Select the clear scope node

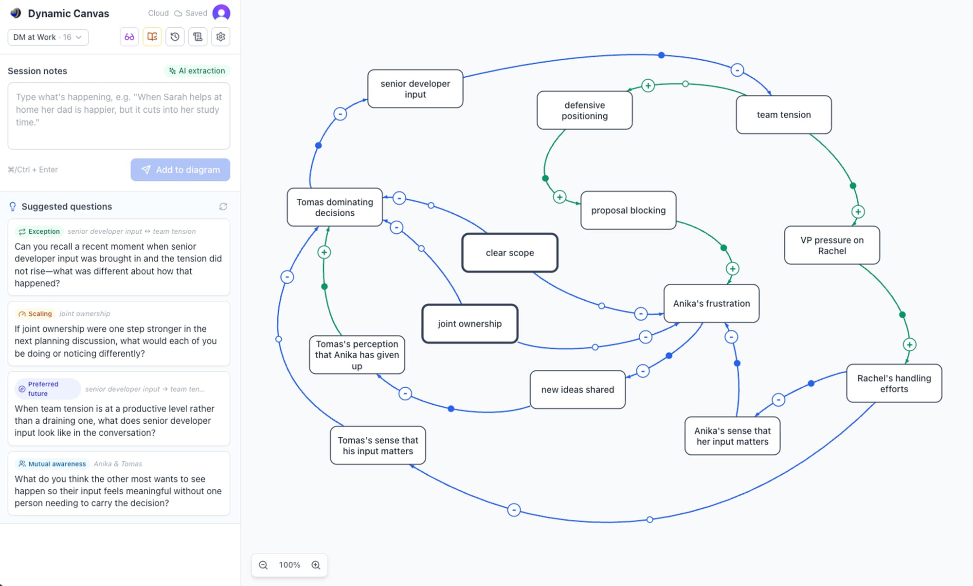point(510,253)
